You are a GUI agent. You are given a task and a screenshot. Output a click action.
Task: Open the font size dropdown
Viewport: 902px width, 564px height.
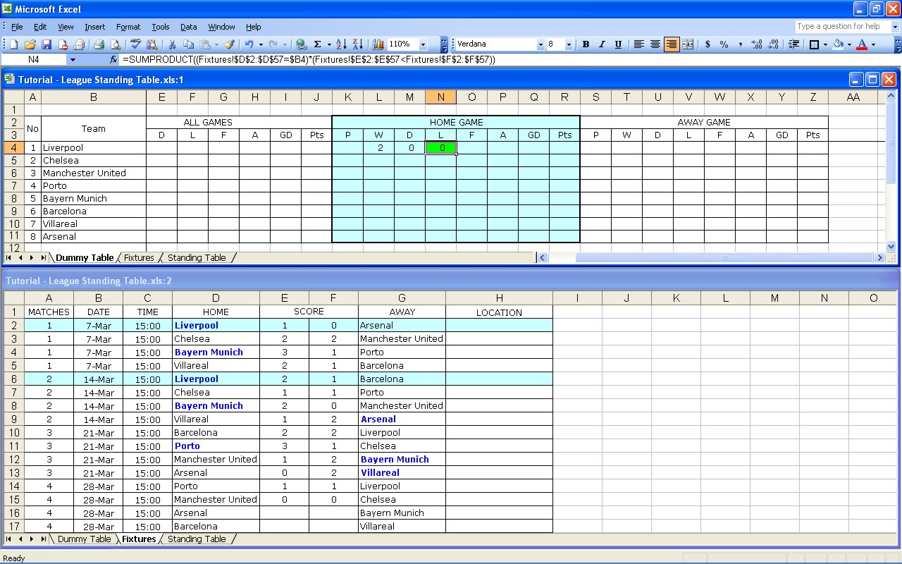point(569,44)
